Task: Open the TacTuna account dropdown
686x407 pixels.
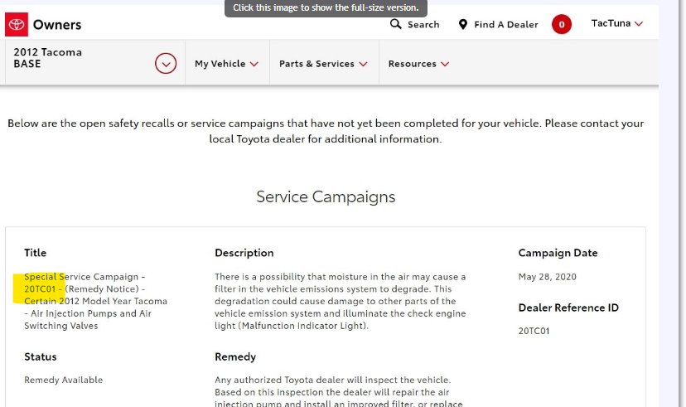Action: [x=617, y=23]
